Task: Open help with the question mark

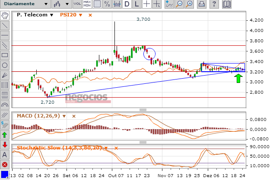Action: [214, 4]
